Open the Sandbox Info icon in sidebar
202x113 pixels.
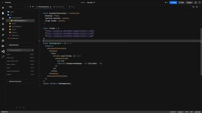pyautogui.click(x=3, y=8)
